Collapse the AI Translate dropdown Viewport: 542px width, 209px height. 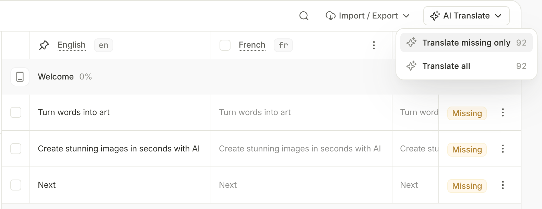[466, 16]
